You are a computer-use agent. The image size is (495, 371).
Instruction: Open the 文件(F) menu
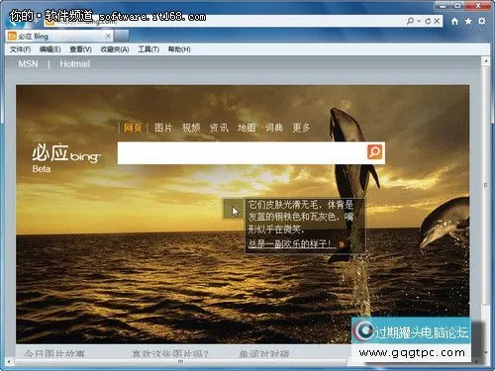tap(20, 49)
